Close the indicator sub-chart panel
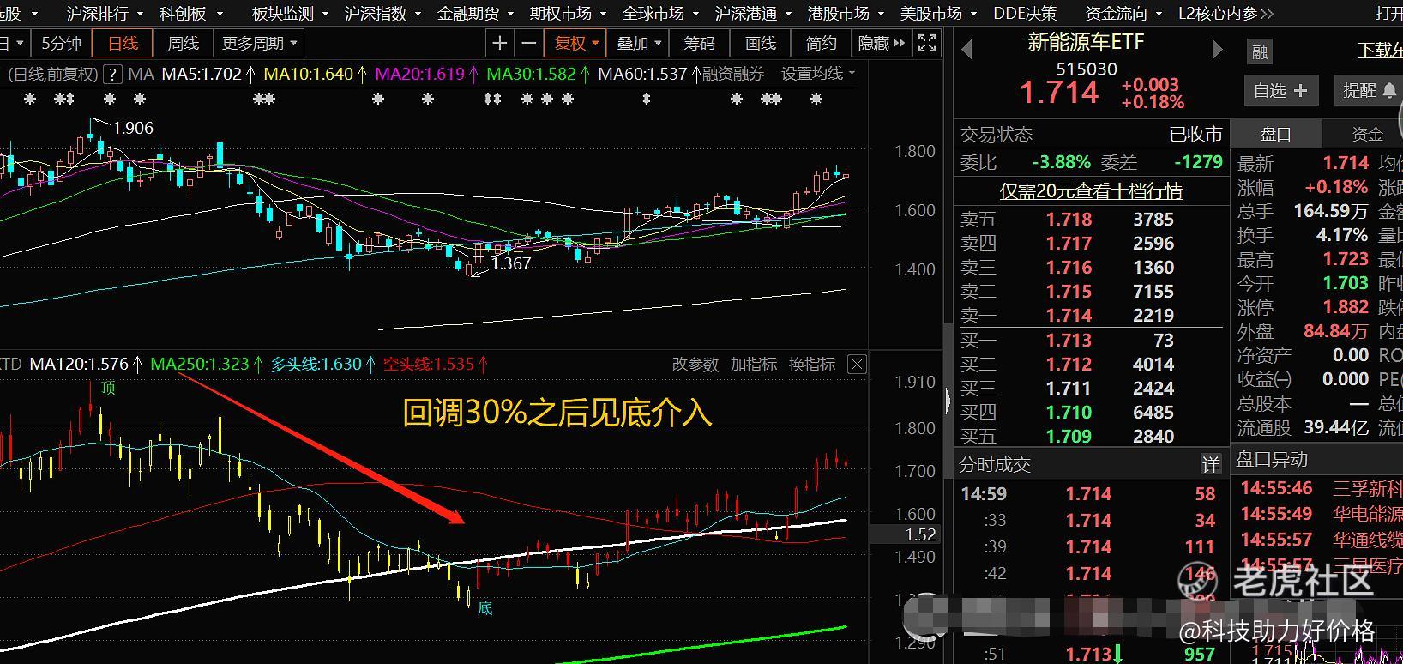Image resolution: width=1403 pixels, height=664 pixels. pyautogui.click(x=857, y=365)
